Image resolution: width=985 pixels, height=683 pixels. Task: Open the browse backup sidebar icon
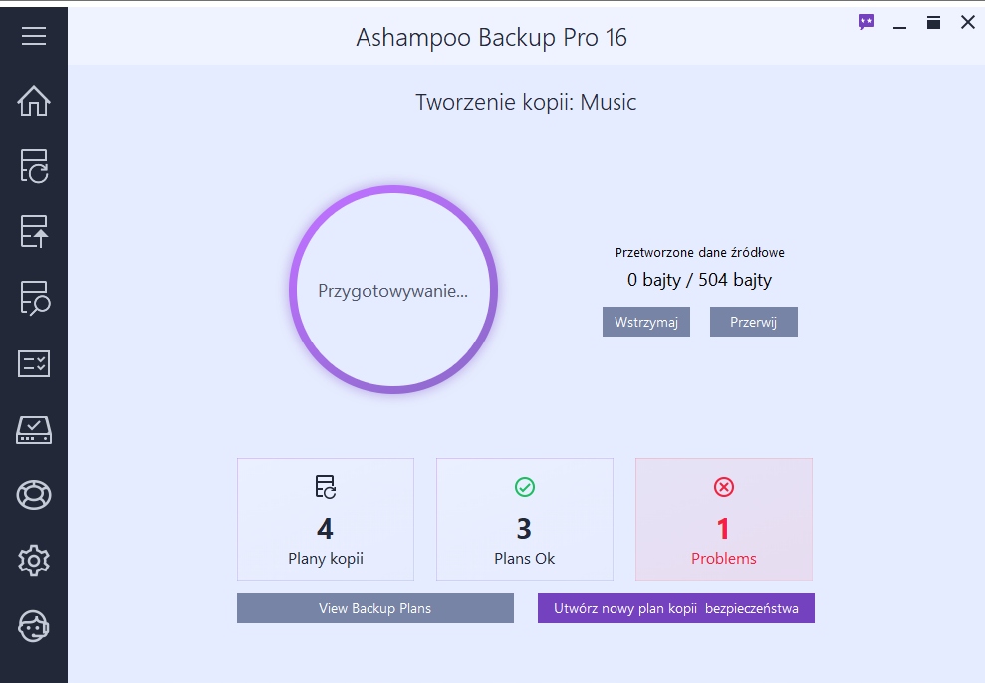pyautogui.click(x=34, y=298)
